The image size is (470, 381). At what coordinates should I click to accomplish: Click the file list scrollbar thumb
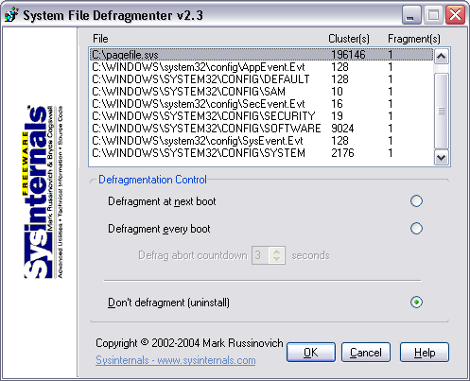click(441, 111)
